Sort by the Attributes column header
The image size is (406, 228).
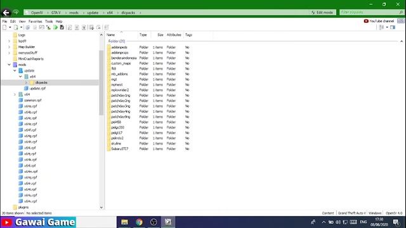[x=174, y=35]
